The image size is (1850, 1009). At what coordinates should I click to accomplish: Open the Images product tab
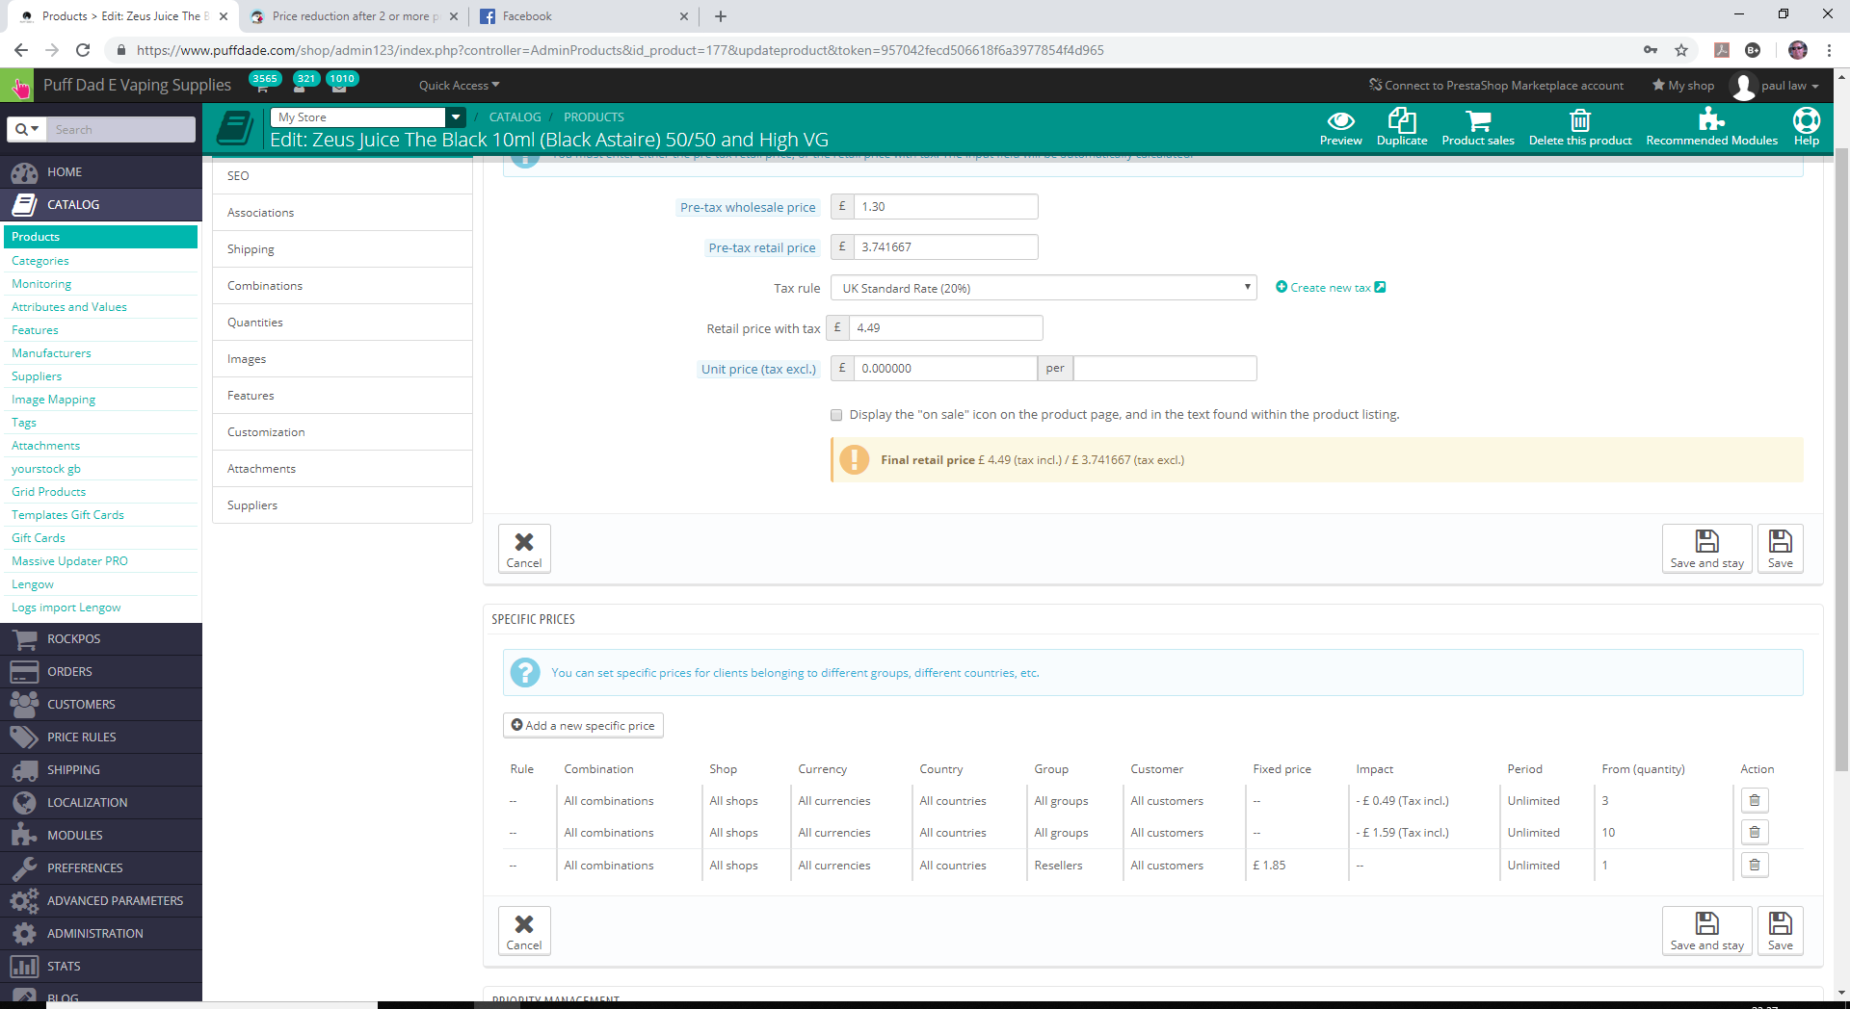click(342, 359)
